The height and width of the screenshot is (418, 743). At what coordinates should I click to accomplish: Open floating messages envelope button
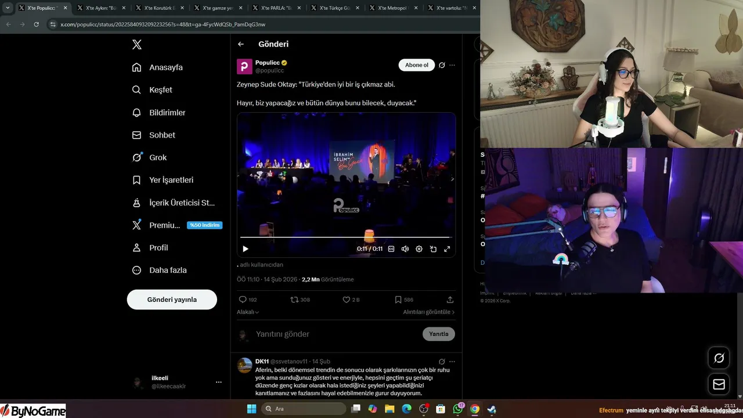(719, 384)
